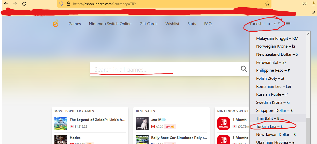
Task: Select Ukrainian Hryvnia currency option
Action: (x=278, y=142)
